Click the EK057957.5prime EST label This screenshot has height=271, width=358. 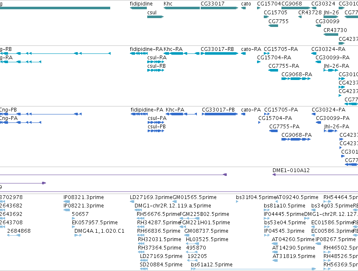(95, 223)
